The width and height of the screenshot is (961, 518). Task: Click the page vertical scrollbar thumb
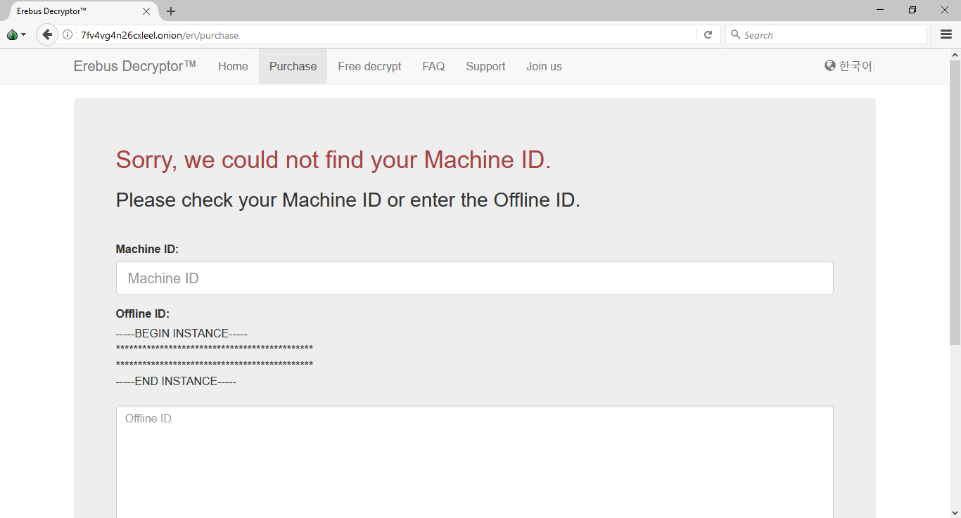(955, 202)
